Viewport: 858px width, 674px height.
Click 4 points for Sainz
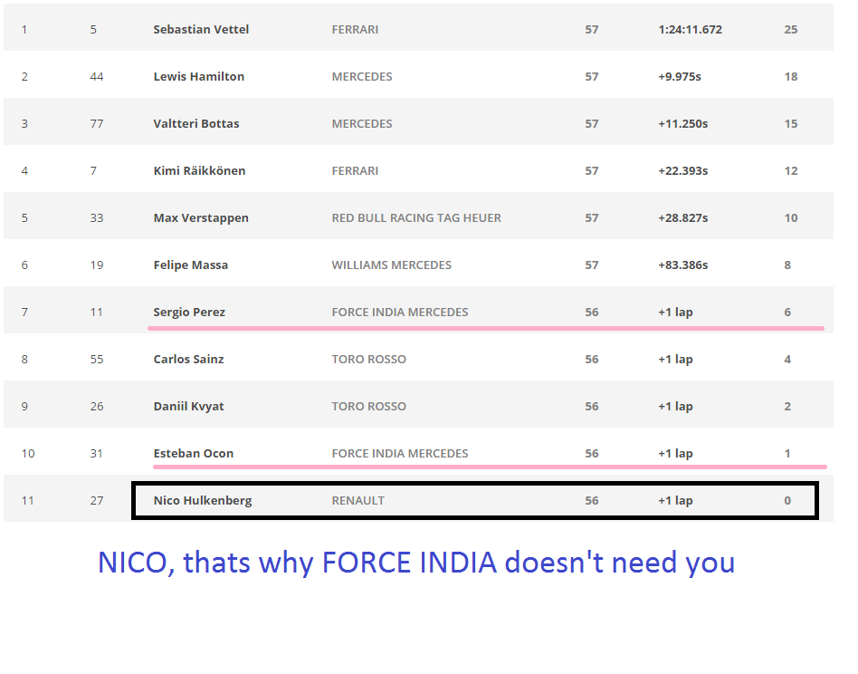[x=787, y=359]
